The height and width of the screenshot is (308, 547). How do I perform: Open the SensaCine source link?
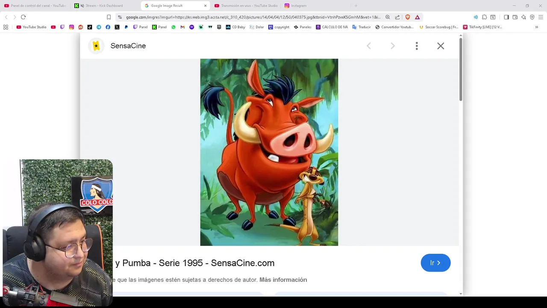pos(128,46)
